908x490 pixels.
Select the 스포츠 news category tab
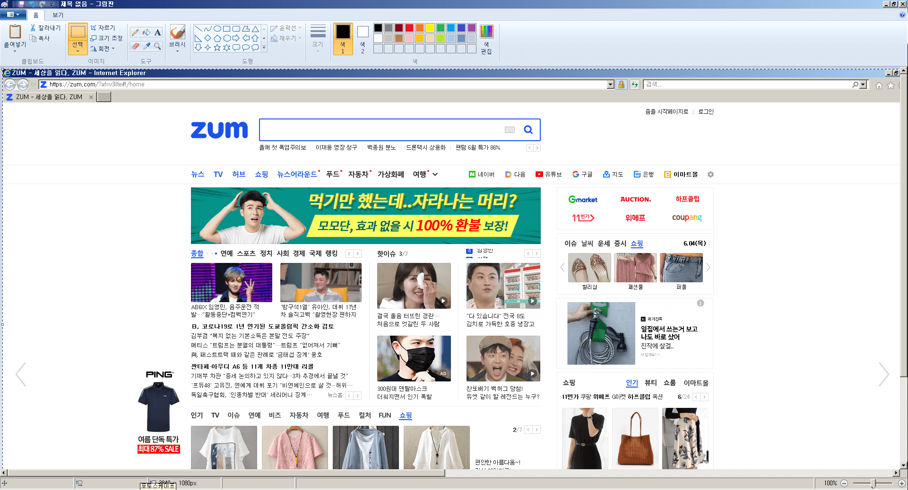click(246, 253)
